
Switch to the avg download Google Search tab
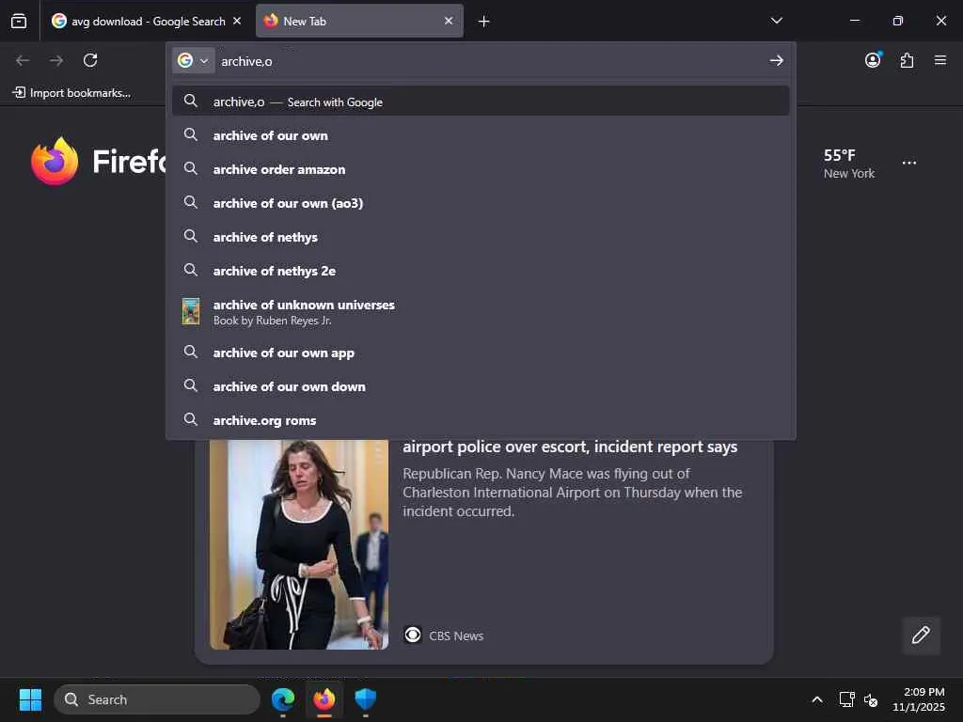(x=146, y=21)
